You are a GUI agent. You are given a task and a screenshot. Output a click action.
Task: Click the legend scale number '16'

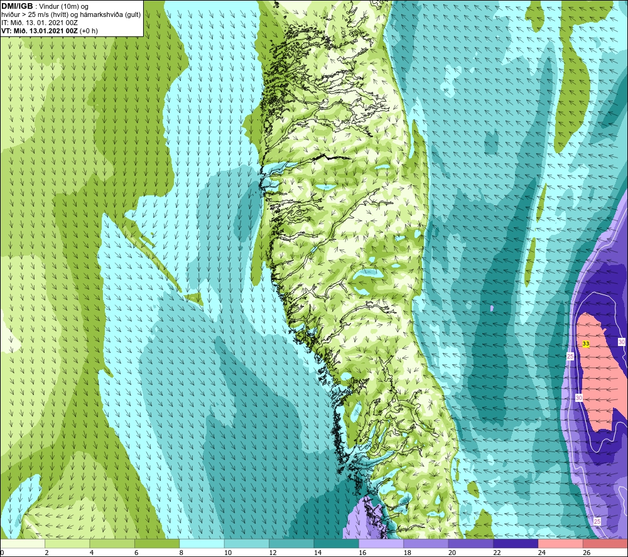(362, 553)
